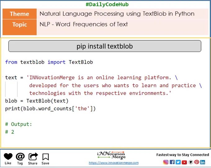Open the Twitter bird icon
Viewport: 211px width, 168px height.
pos(178,162)
